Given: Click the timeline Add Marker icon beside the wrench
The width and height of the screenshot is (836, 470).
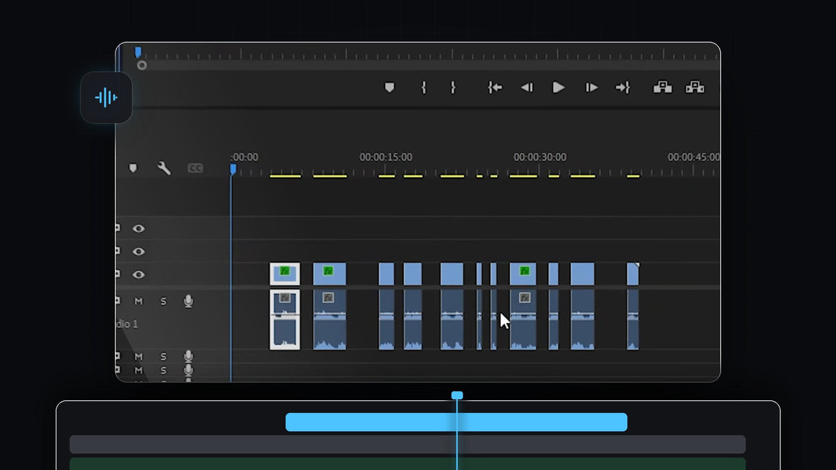Looking at the screenshot, I should [x=133, y=169].
